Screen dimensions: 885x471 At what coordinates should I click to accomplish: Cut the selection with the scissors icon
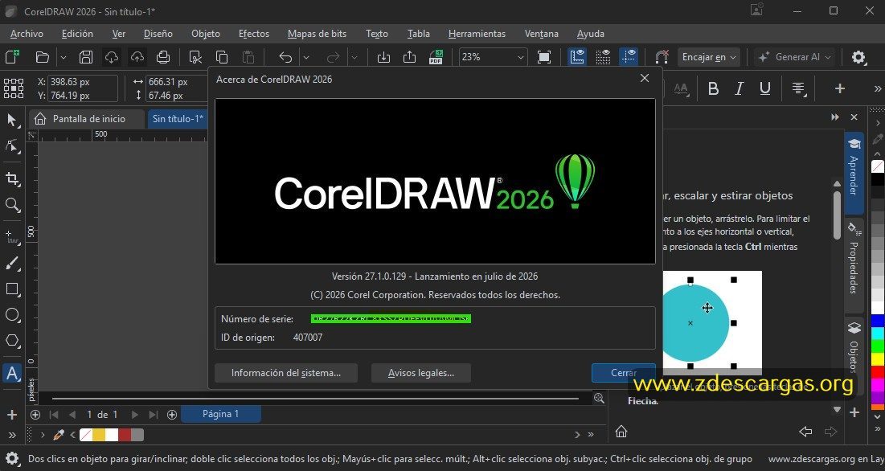(x=195, y=57)
